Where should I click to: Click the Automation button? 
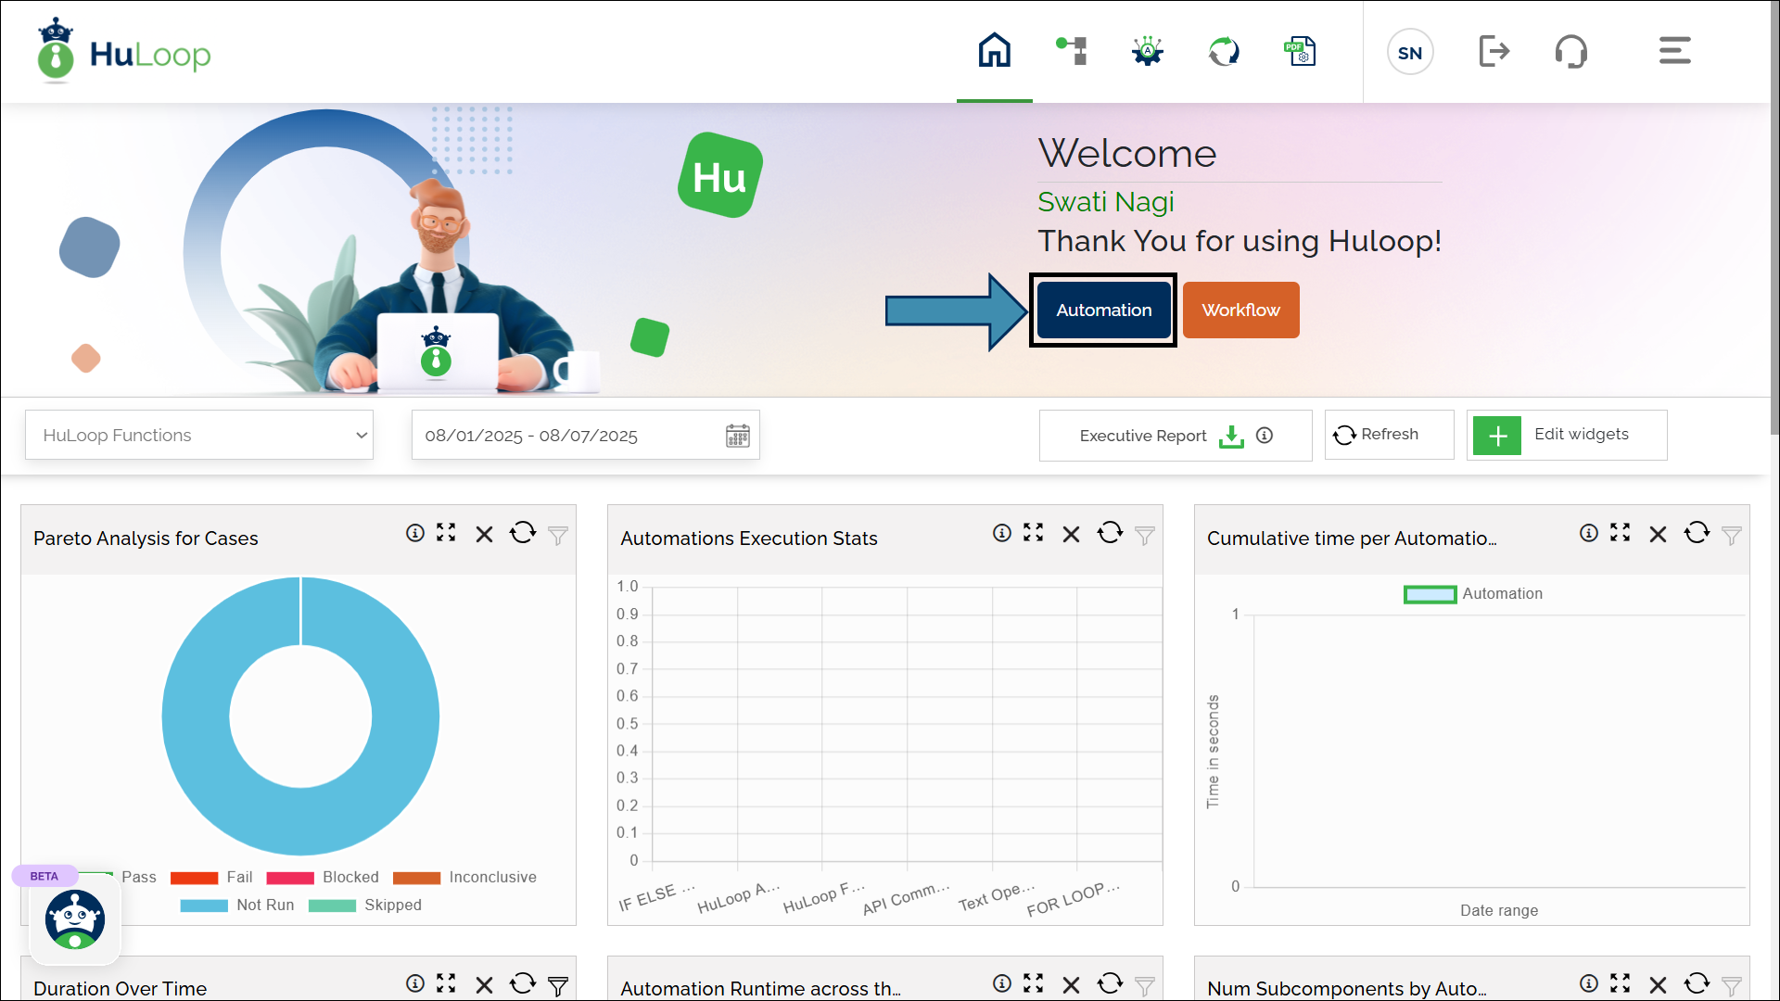(x=1103, y=310)
